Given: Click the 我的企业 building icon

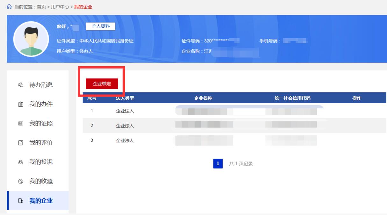Looking at the screenshot, I should click(x=19, y=201).
